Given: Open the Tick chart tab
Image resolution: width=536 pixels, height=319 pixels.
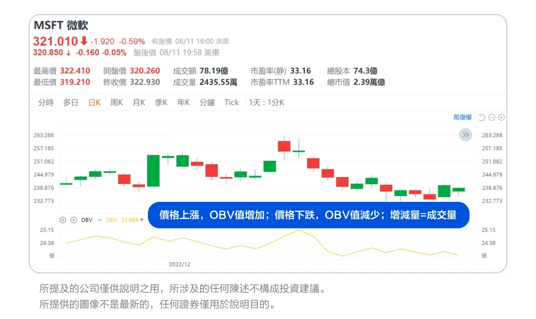Looking at the screenshot, I should pos(232,102).
